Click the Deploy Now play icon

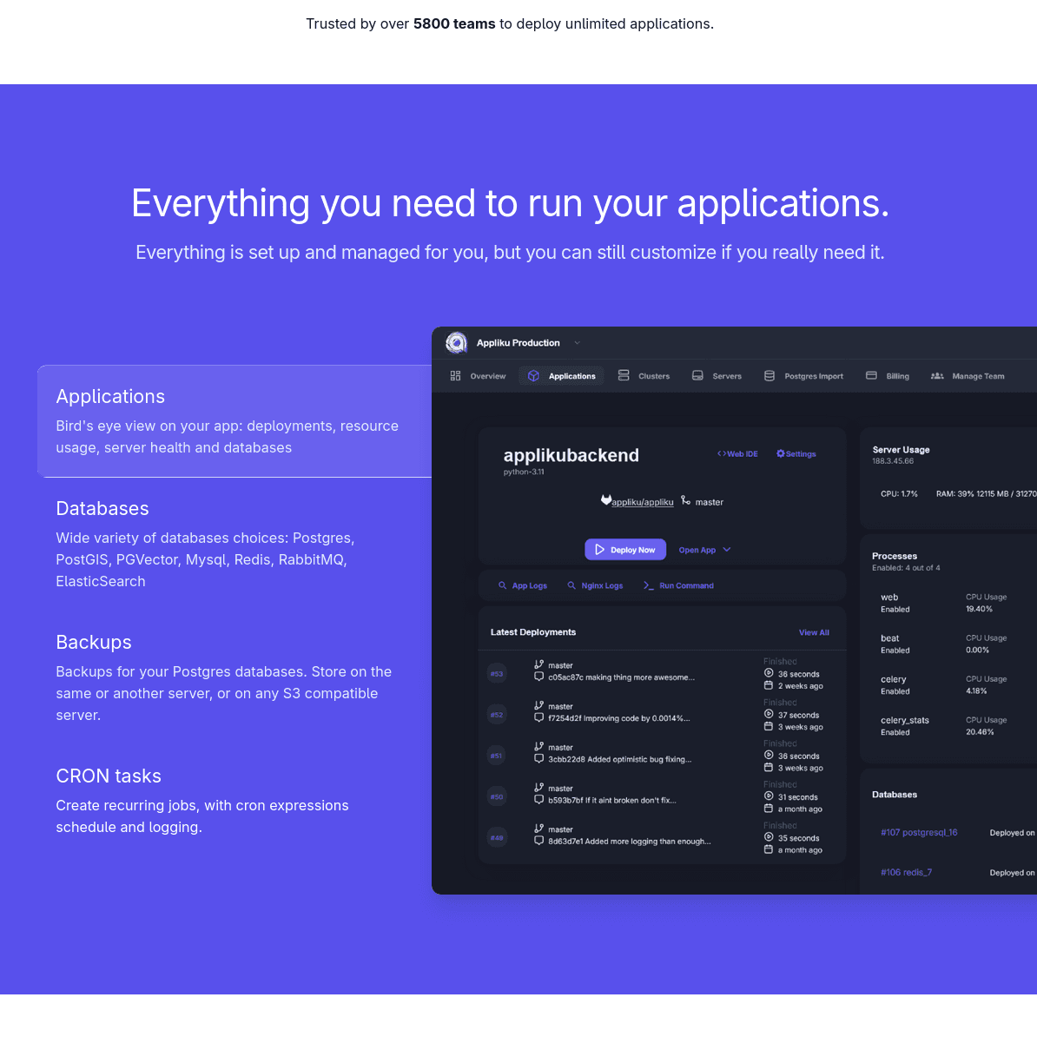click(x=599, y=550)
